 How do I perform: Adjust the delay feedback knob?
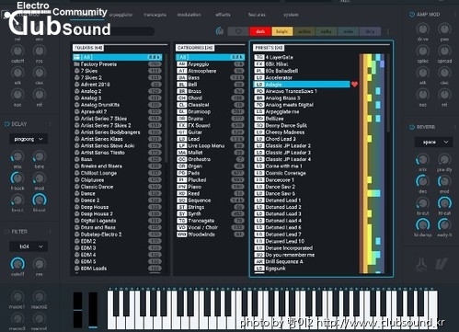coord(17,178)
